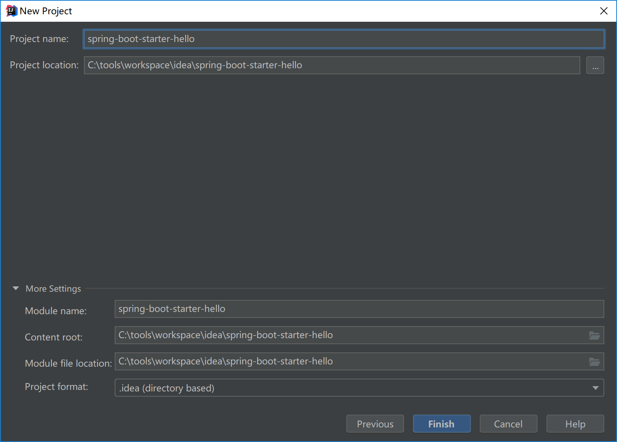617x442 pixels.
Task: Open the Project format dropdown
Action: (359, 388)
